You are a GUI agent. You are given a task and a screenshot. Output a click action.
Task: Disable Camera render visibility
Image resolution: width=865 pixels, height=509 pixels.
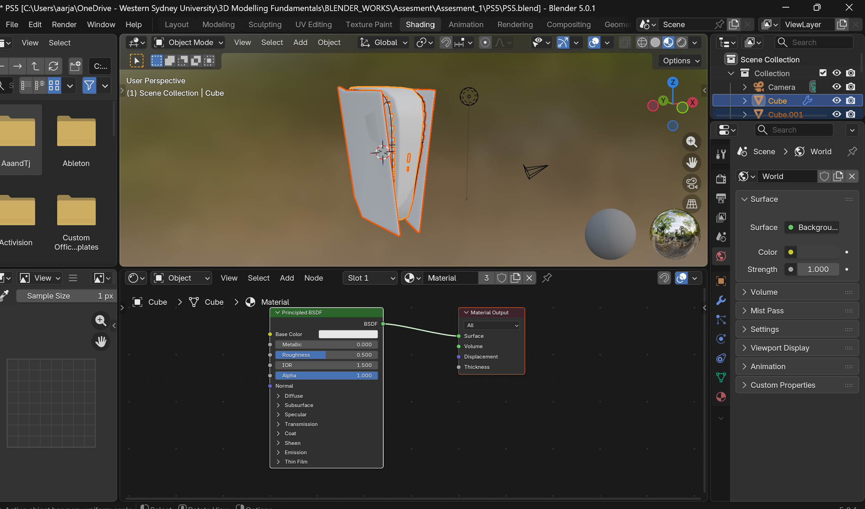pos(851,87)
